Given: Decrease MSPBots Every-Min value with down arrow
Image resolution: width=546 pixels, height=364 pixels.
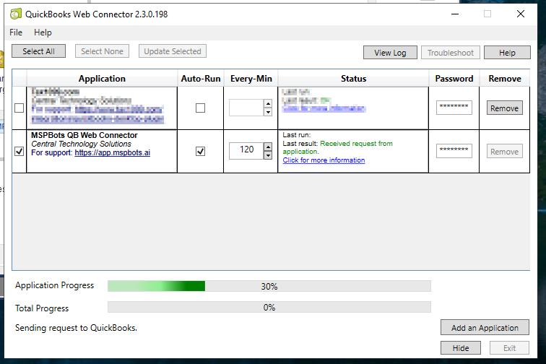Looking at the screenshot, I should coord(268,155).
